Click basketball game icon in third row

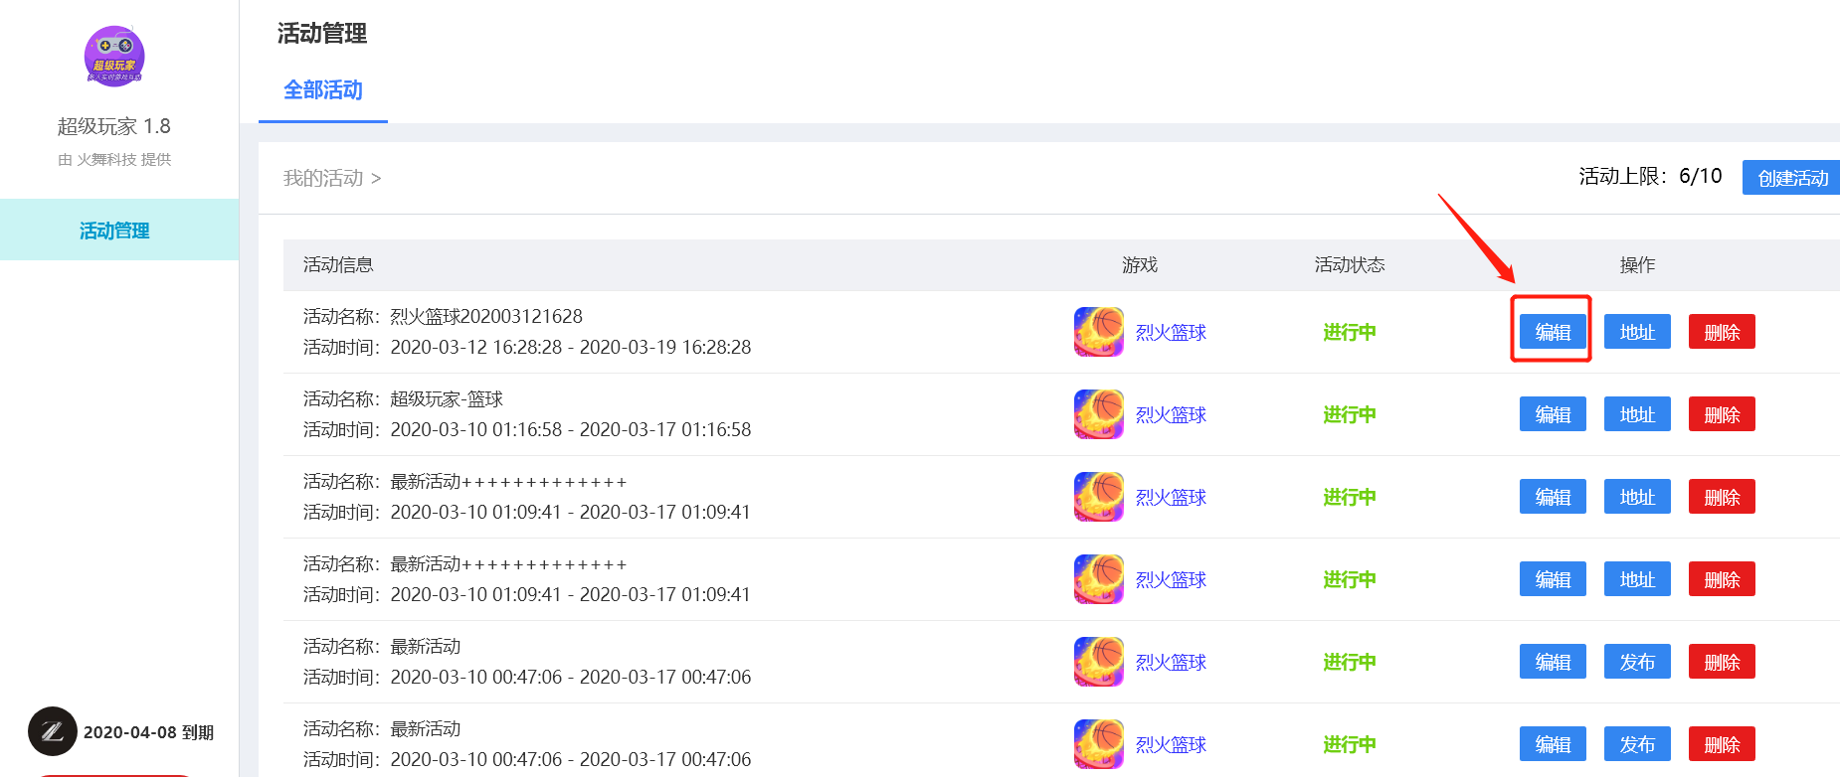(x=1098, y=497)
